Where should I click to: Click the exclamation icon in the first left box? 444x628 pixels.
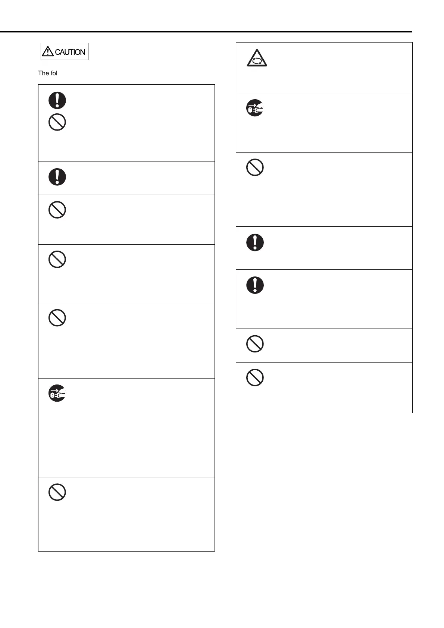(57, 100)
